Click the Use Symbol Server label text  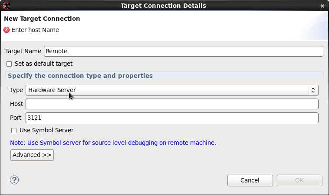pos(46,130)
